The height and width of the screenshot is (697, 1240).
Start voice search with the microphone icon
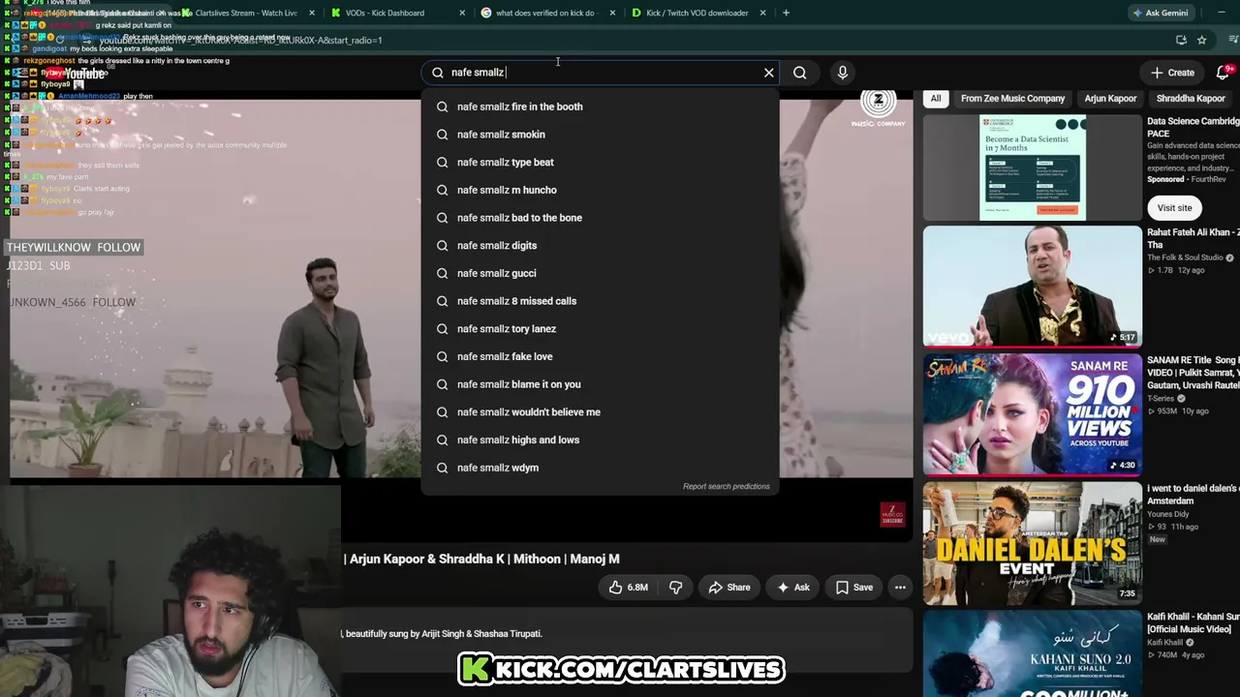click(843, 73)
